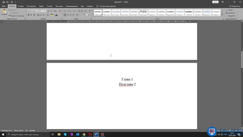Click the Windows Start button

(3, 134)
